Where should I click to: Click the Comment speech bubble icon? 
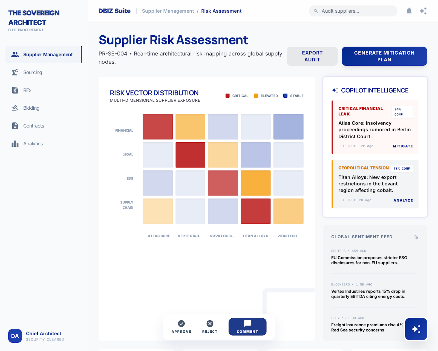247,323
